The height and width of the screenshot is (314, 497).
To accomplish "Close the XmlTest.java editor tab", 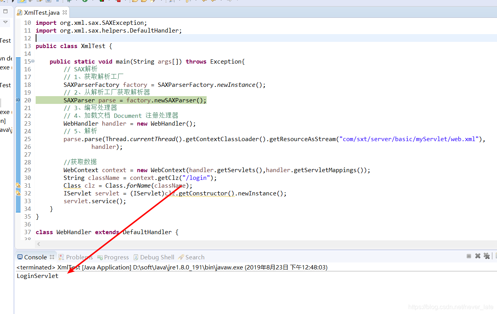I will coord(65,13).
